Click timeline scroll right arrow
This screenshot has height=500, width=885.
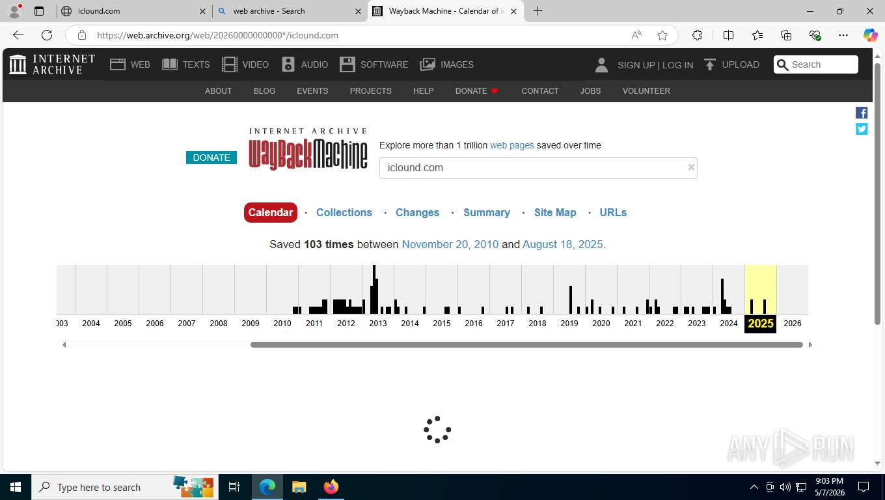click(810, 344)
